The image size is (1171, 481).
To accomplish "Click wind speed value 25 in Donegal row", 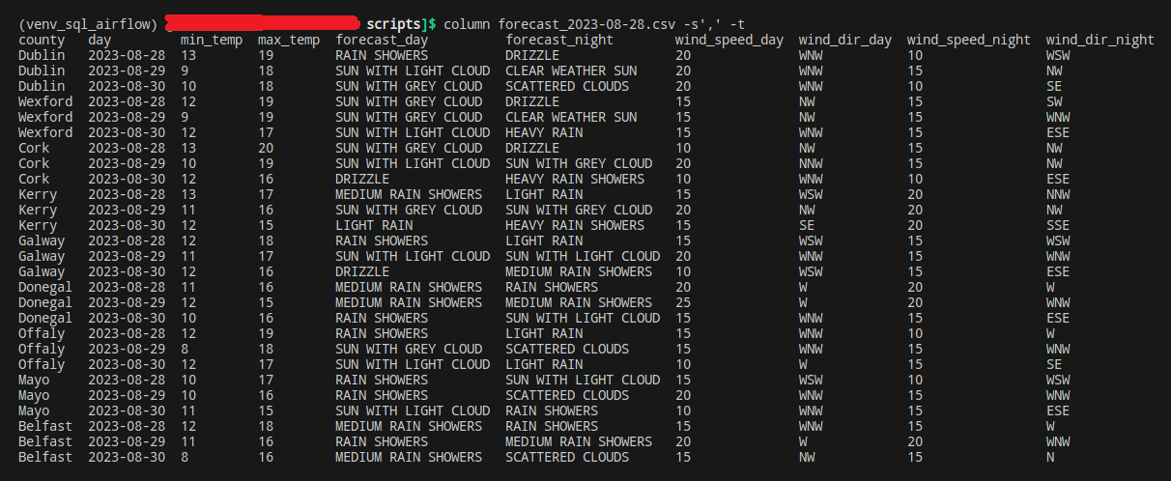I will click(x=683, y=302).
